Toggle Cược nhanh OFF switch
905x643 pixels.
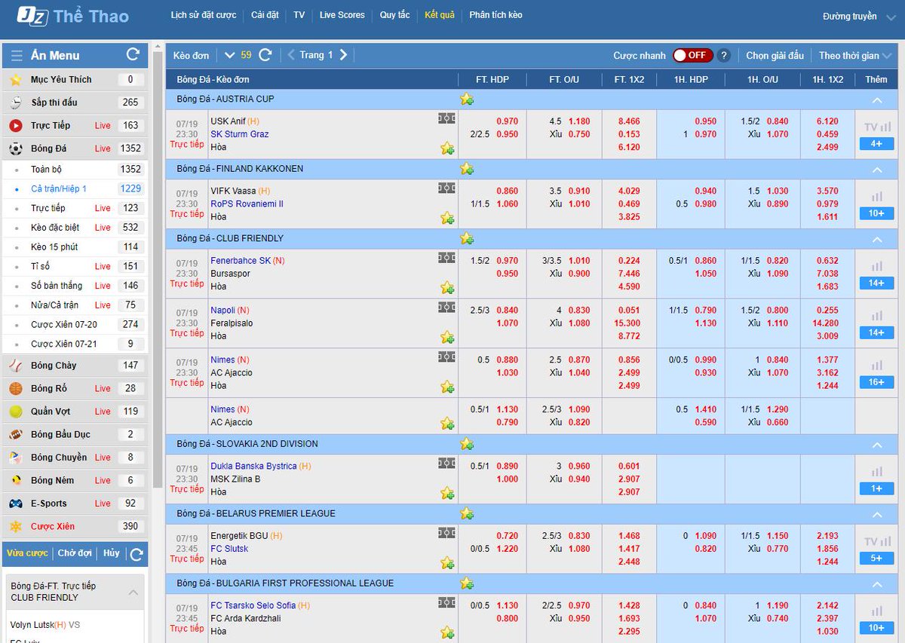point(692,55)
